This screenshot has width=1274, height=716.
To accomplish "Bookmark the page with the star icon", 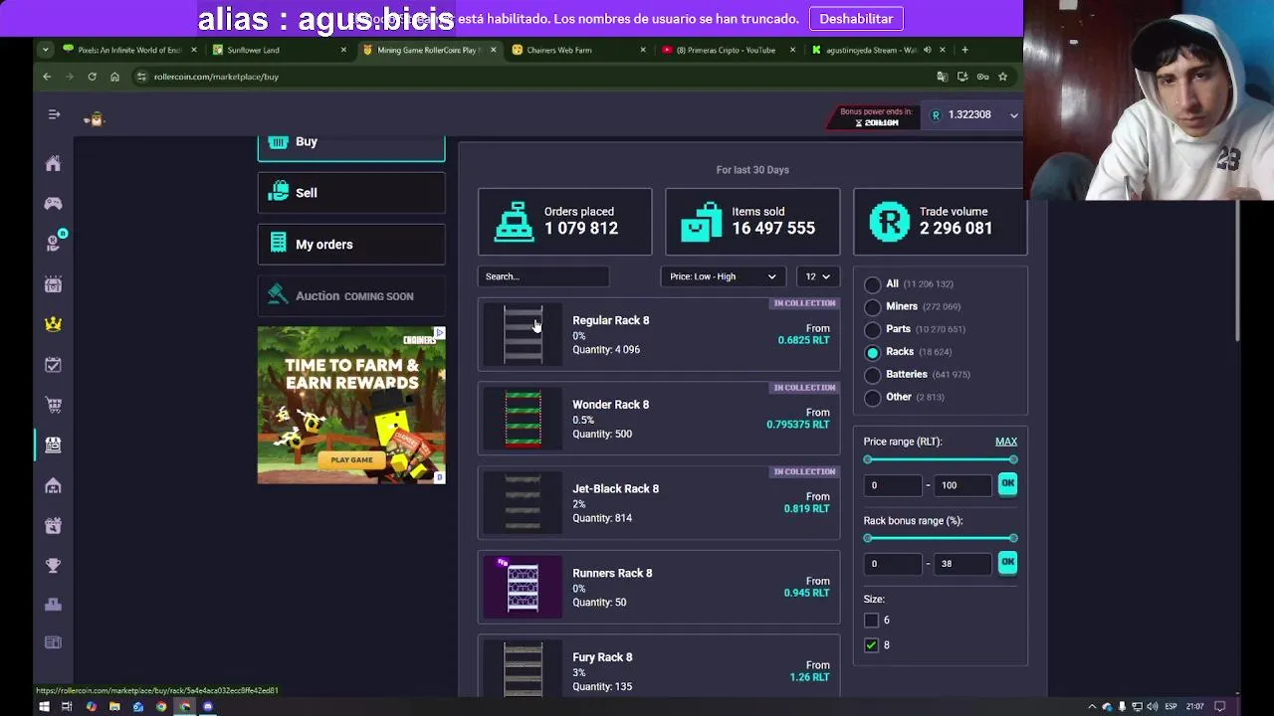I will click(1002, 77).
